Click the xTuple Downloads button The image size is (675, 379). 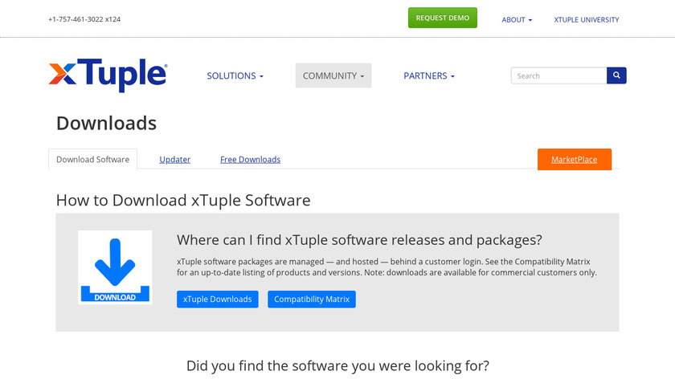click(x=218, y=300)
